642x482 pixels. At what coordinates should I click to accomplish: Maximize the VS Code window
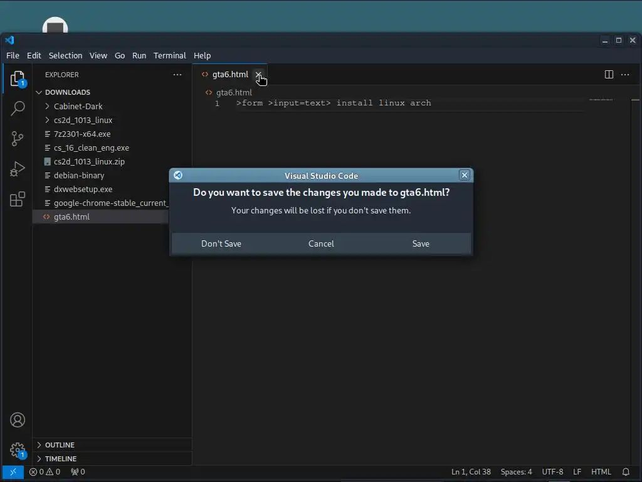click(x=619, y=40)
